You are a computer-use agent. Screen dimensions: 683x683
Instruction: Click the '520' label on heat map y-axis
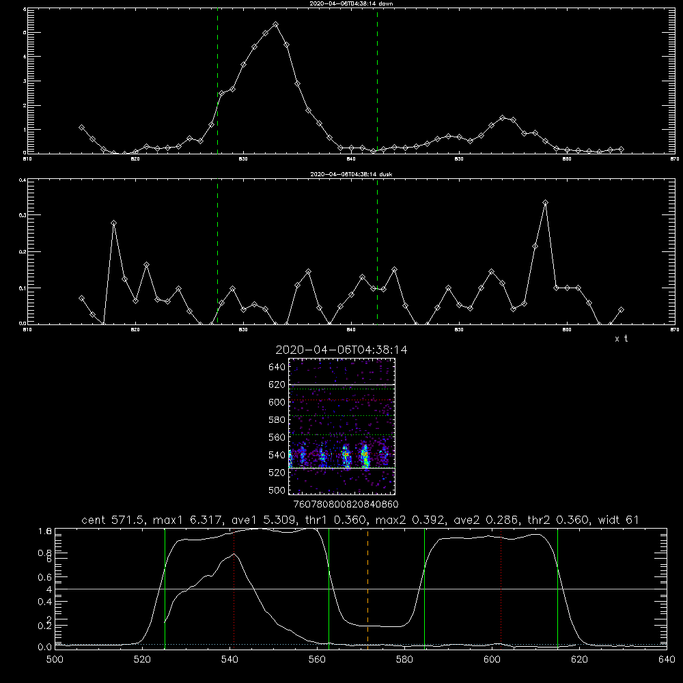[277, 473]
